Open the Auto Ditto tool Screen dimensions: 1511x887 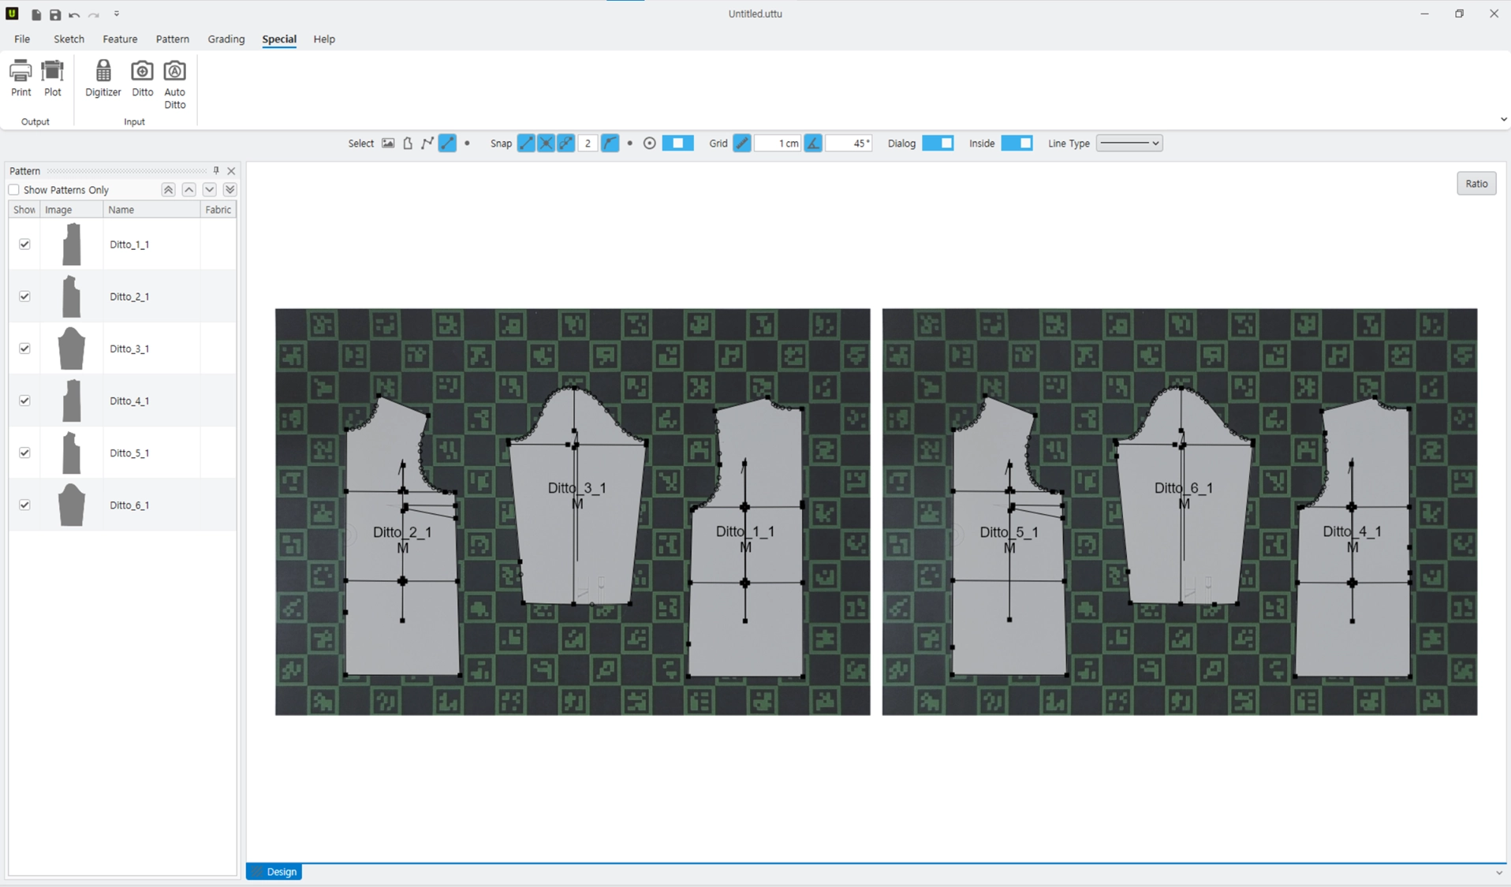pyautogui.click(x=174, y=84)
